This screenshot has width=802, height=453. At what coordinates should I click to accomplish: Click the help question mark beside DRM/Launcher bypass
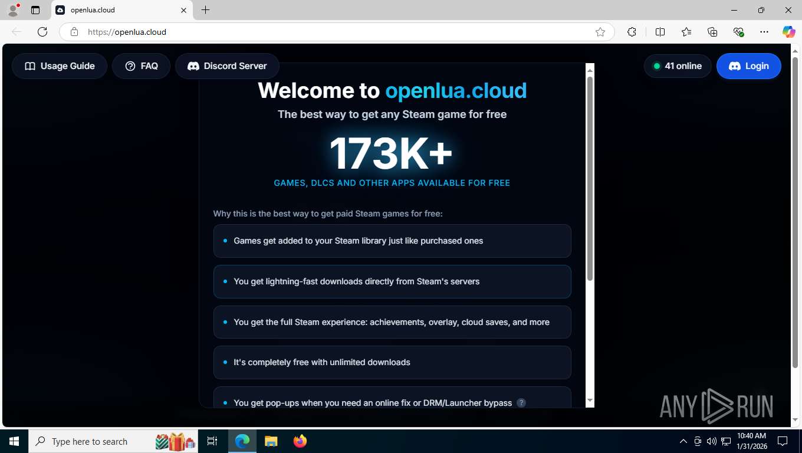pos(521,403)
